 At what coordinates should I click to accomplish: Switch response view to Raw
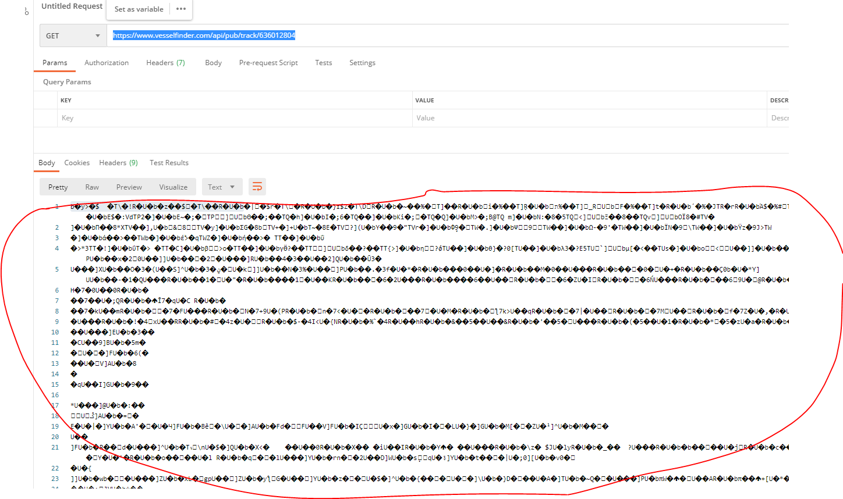[x=92, y=187]
